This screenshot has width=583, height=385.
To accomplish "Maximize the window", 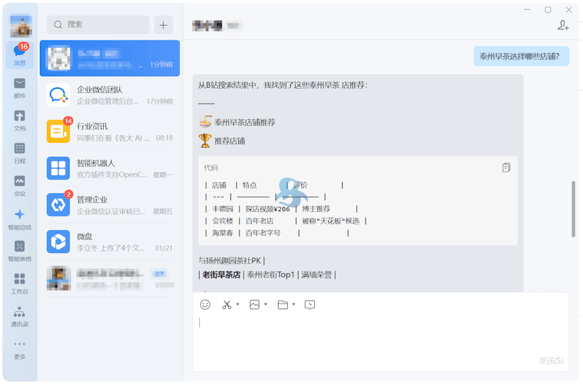I will [547, 10].
